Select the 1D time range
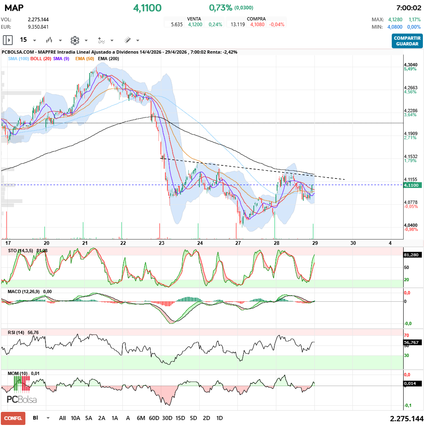The image size is (429, 427). pos(219,418)
